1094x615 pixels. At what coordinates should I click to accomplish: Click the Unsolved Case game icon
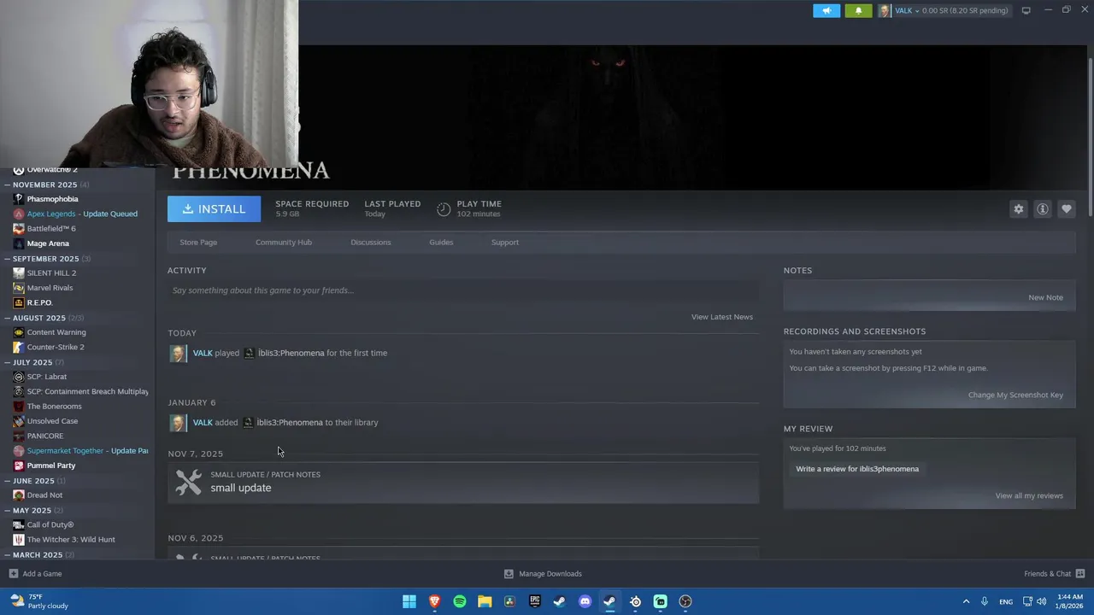[x=19, y=421]
